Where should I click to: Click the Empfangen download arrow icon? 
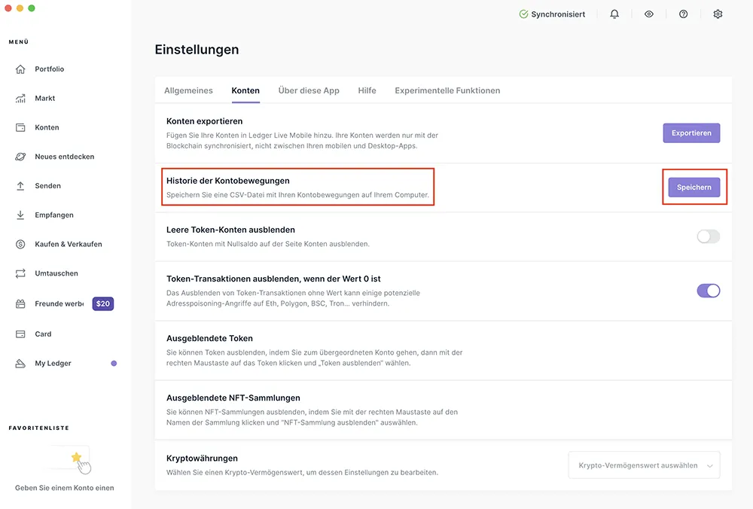(x=20, y=215)
